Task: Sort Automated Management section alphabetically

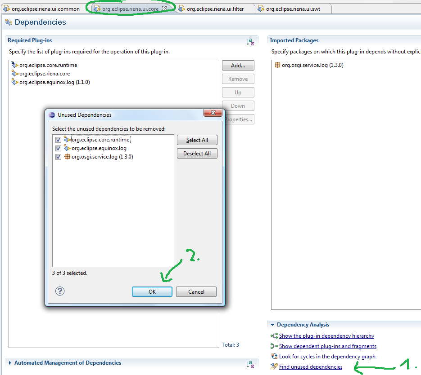Action: (250, 364)
